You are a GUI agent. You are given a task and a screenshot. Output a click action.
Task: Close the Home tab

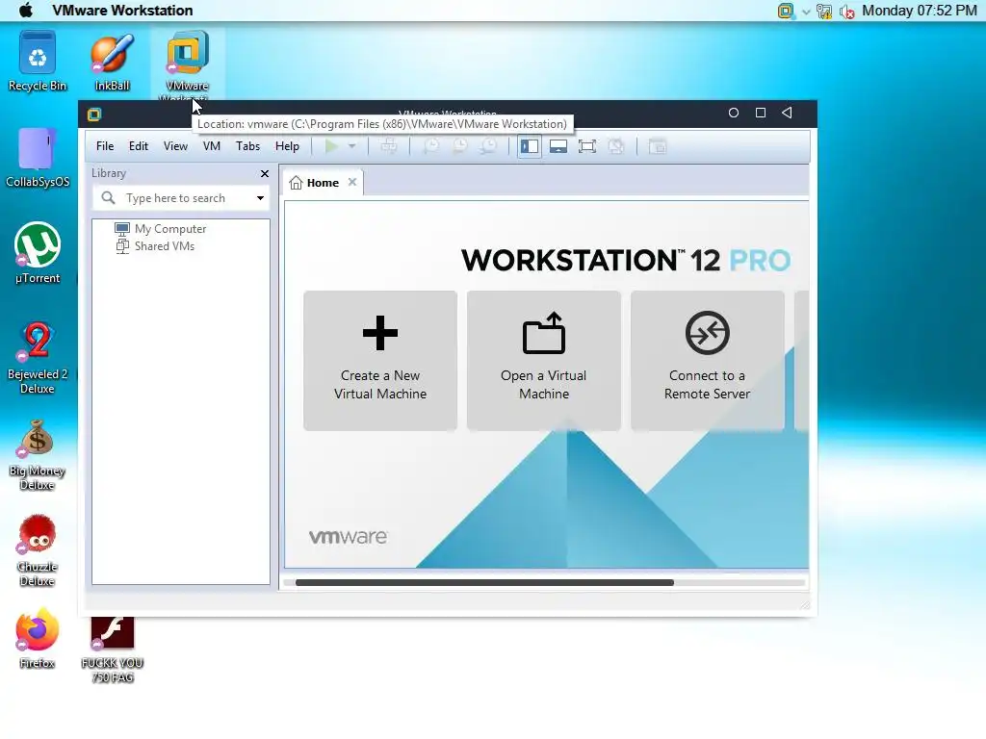[352, 182]
